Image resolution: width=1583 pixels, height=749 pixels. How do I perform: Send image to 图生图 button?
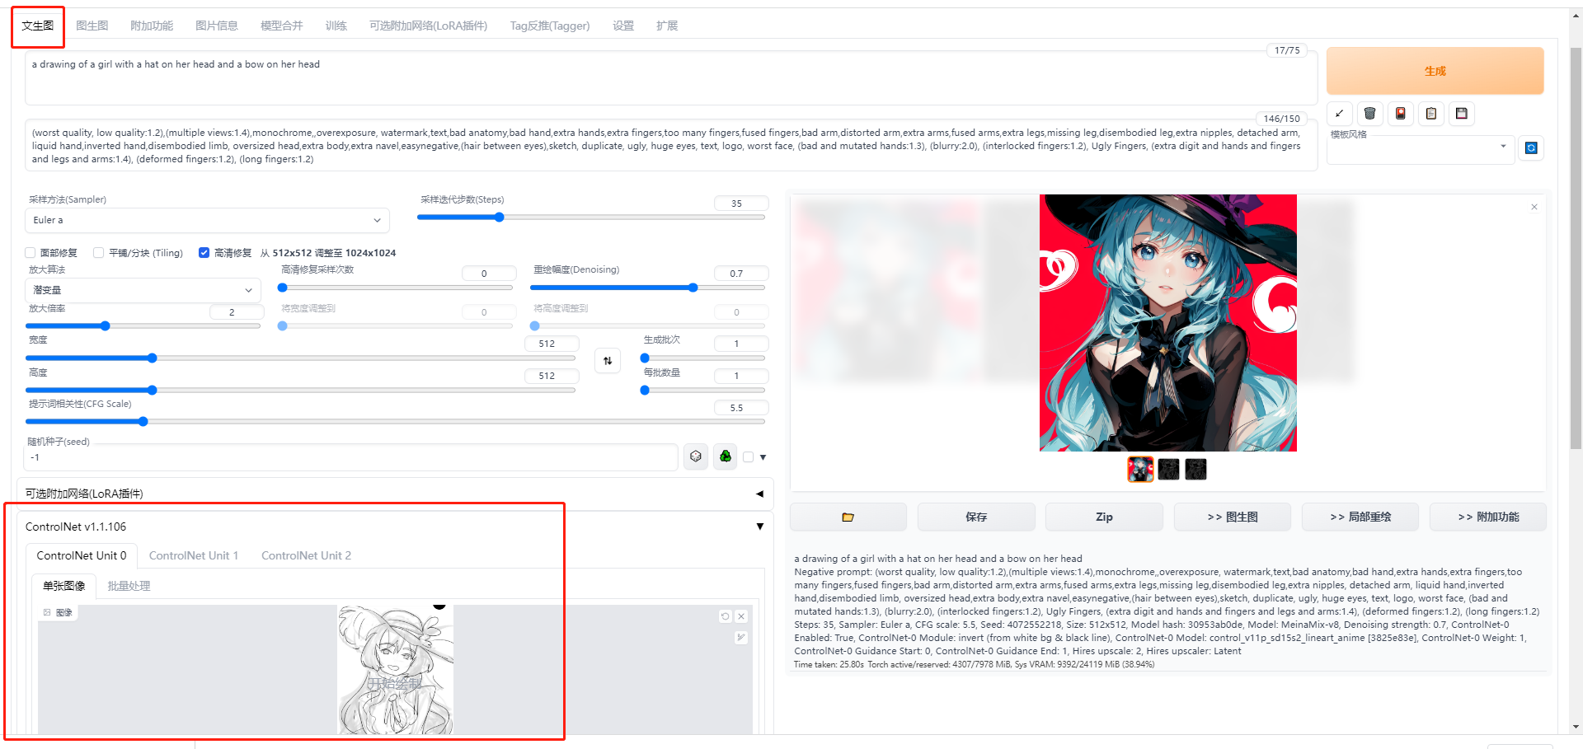tap(1233, 517)
